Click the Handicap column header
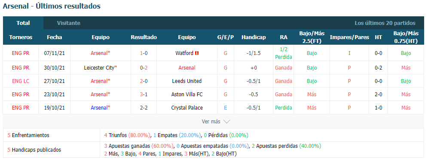This screenshot has width=428, height=162. pyautogui.click(x=254, y=37)
